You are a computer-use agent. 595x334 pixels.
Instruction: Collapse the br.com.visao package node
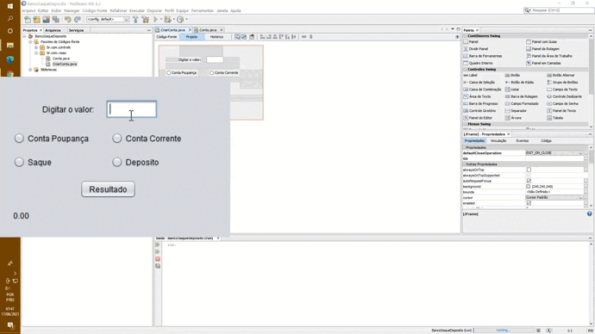36,53
